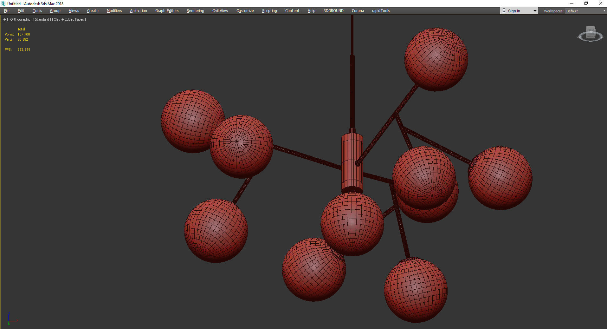Open the Modifiers menu
The height and width of the screenshot is (329, 607).
[x=114, y=11]
